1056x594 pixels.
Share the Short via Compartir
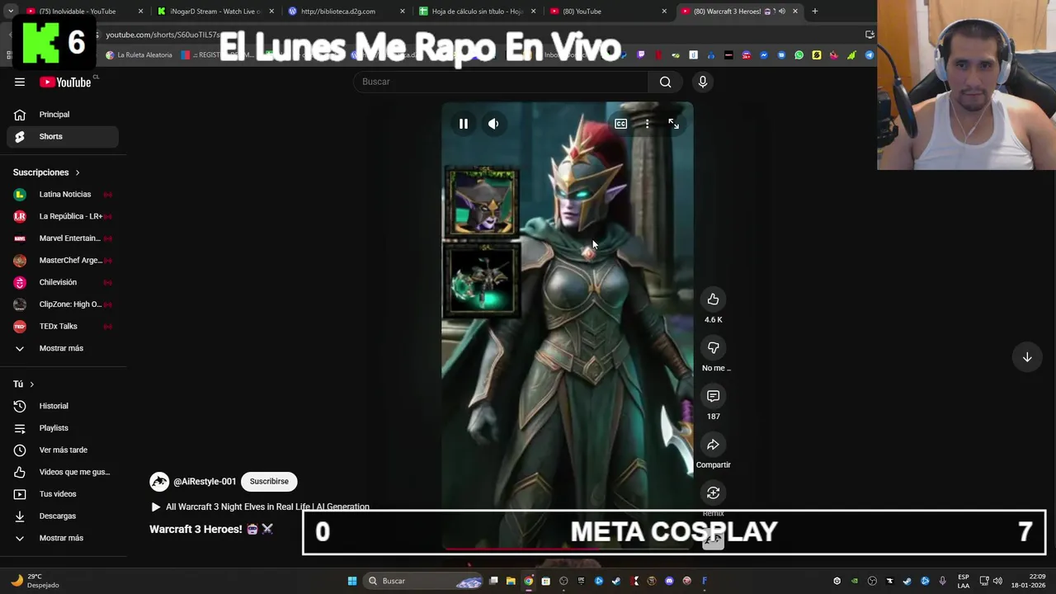pos(713,445)
